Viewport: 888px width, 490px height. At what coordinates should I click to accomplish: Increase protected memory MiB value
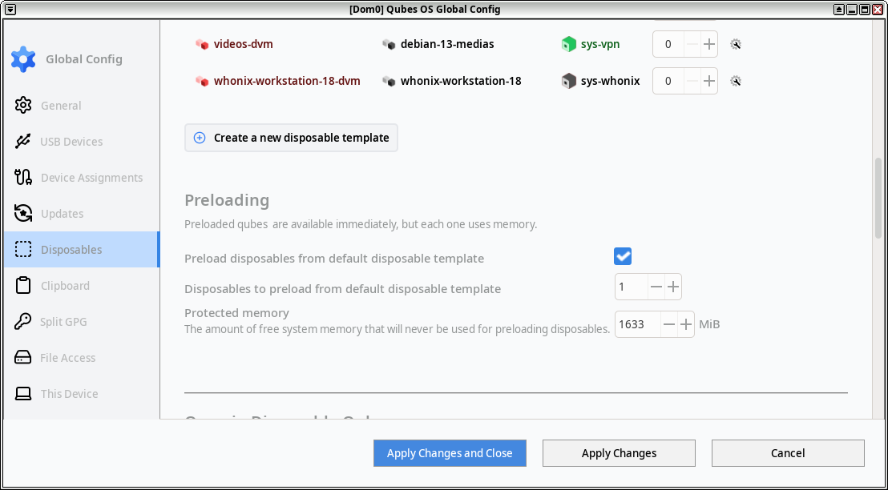[686, 324]
